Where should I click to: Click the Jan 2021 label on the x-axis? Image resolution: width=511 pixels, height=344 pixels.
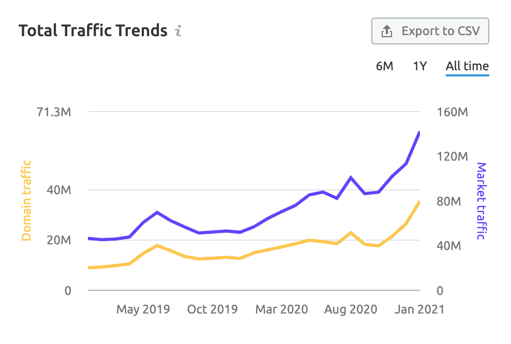[419, 309]
